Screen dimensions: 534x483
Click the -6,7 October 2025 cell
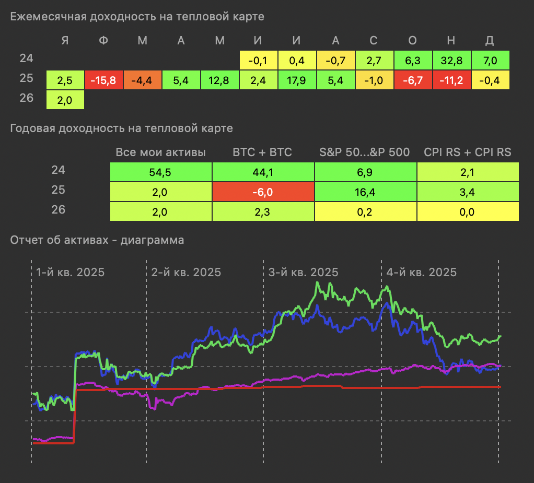click(413, 80)
